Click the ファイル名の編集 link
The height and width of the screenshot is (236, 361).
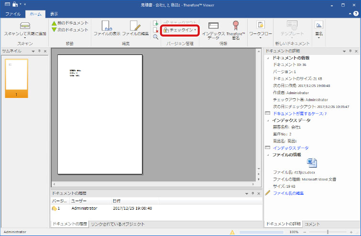288,193
